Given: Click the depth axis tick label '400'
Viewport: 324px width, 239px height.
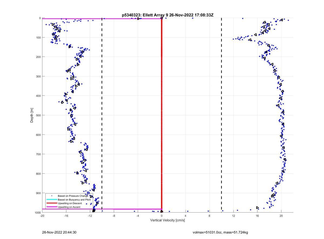Looking at the screenshot, I should 38,96.
